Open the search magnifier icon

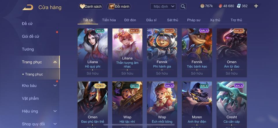[183, 7]
